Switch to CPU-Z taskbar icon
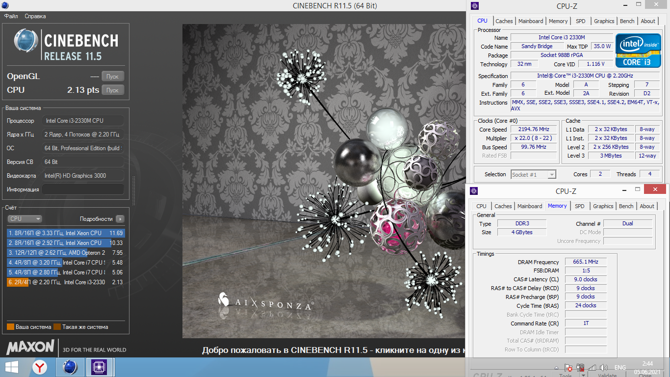Screen dimensions: 670x377 click(x=100, y=367)
